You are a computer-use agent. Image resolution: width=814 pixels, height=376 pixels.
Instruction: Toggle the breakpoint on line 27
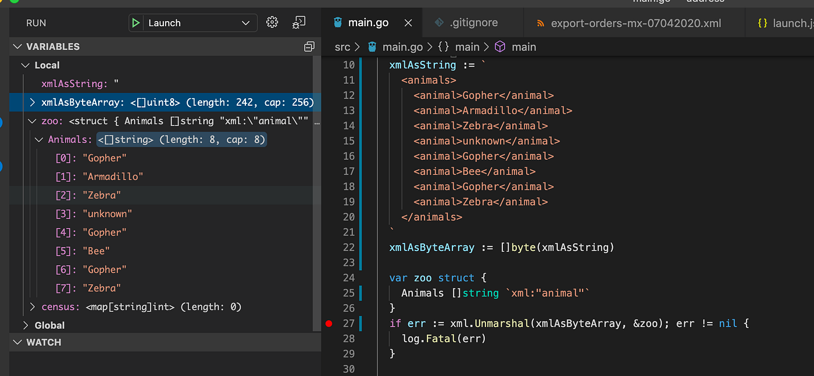coord(329,323)
